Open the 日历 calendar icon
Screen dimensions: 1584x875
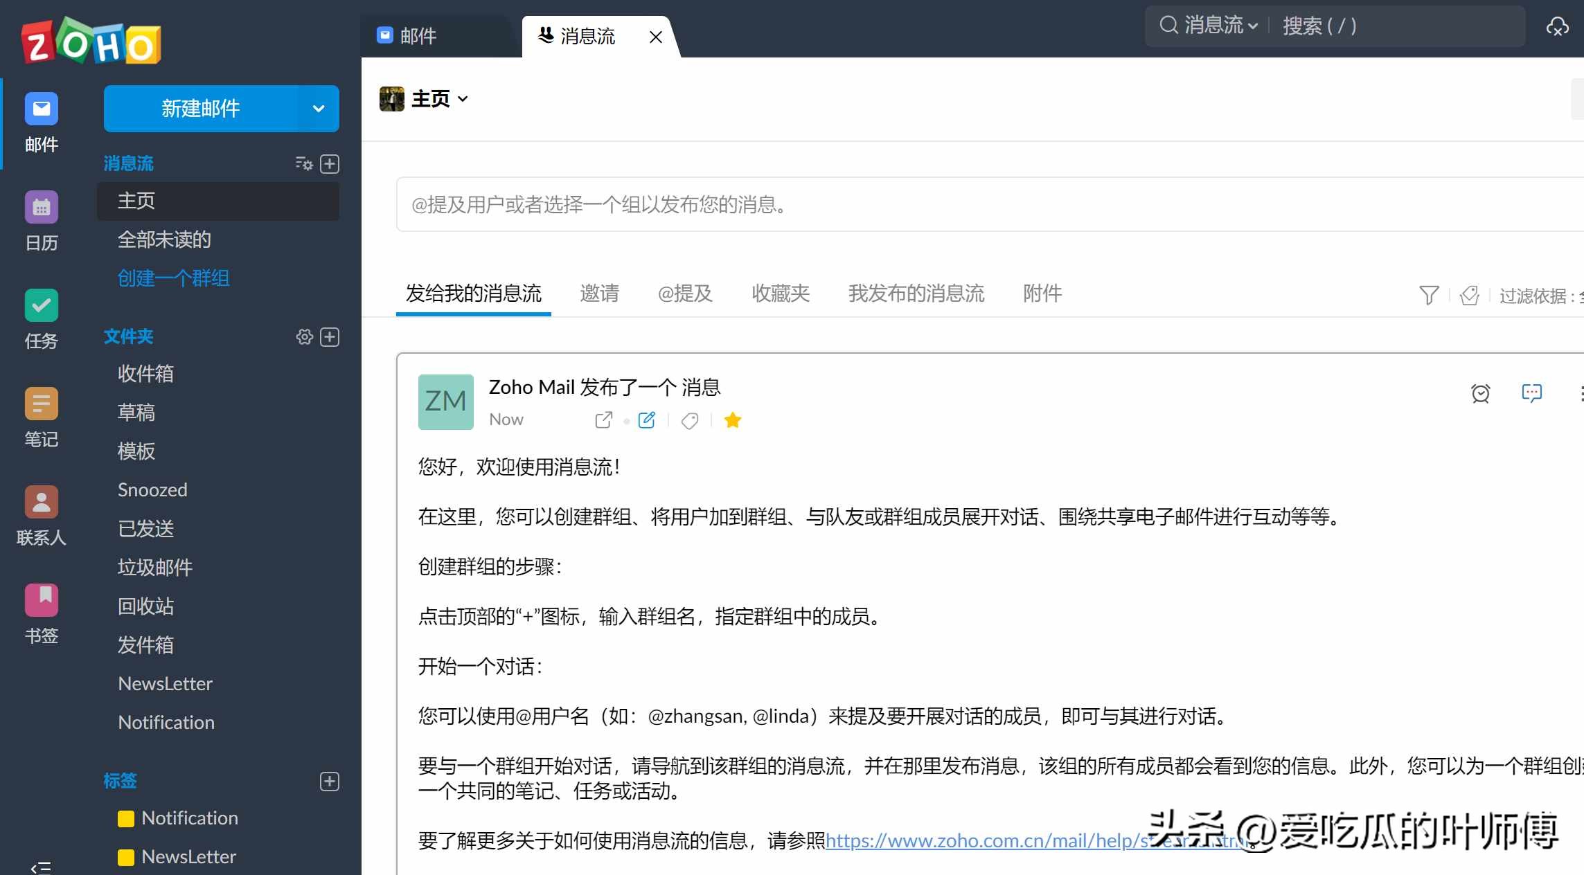pos(40,206)
